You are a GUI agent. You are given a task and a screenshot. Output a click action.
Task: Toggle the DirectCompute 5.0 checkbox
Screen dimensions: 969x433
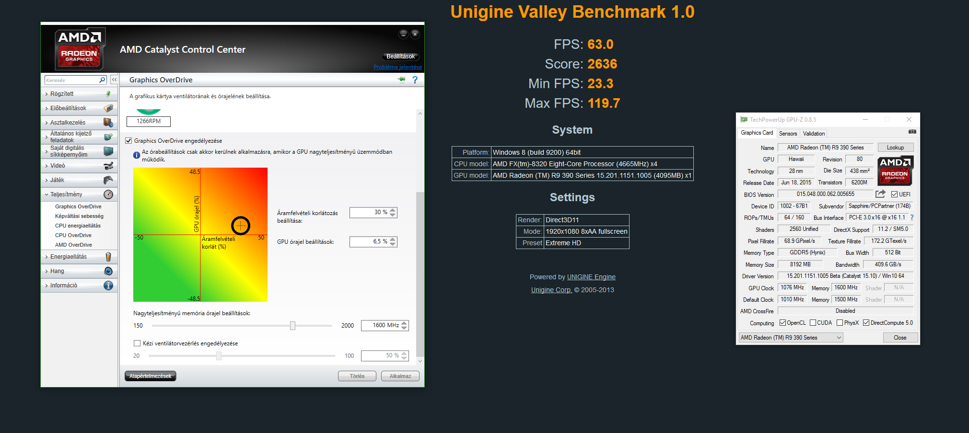866,323
